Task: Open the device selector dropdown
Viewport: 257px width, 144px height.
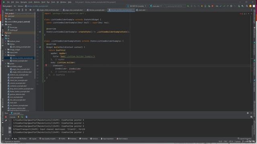Action: [137, 6]
